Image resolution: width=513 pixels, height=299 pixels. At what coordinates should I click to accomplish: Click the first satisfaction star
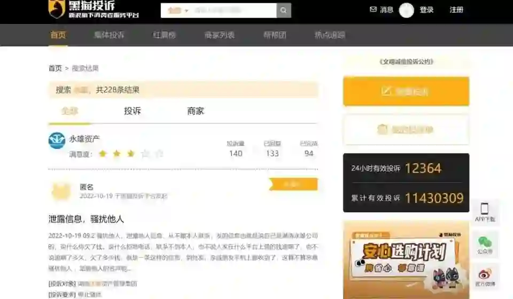point(103,154)
